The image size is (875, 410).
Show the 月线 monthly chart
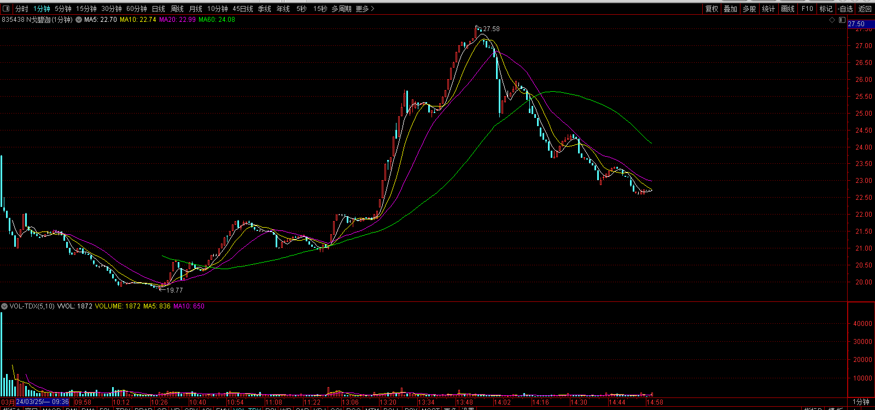196,9
